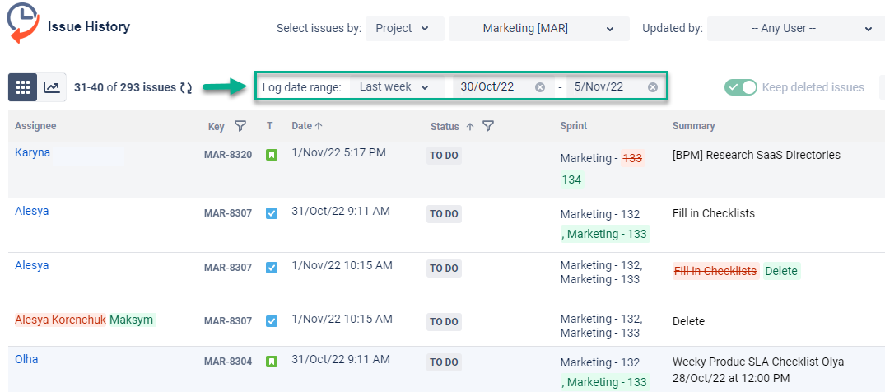Open issue MAR-8320
The height and width of the screenshot is (392, 885).
(x=228, y=155)
